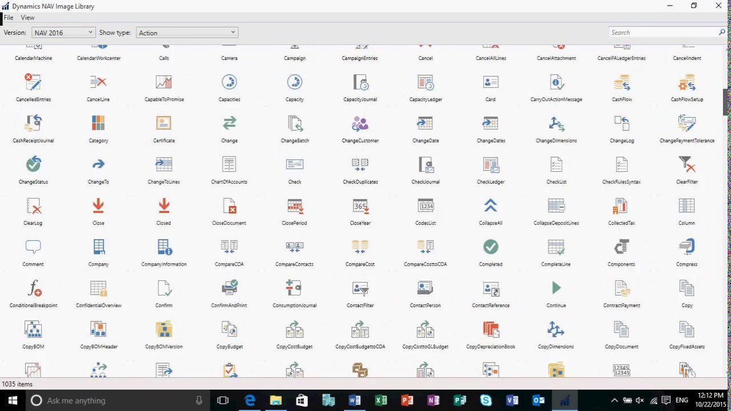Pick the CopyBOMVersion icon
This screenshot has width=731, height=411.
[x=164, y=329]
